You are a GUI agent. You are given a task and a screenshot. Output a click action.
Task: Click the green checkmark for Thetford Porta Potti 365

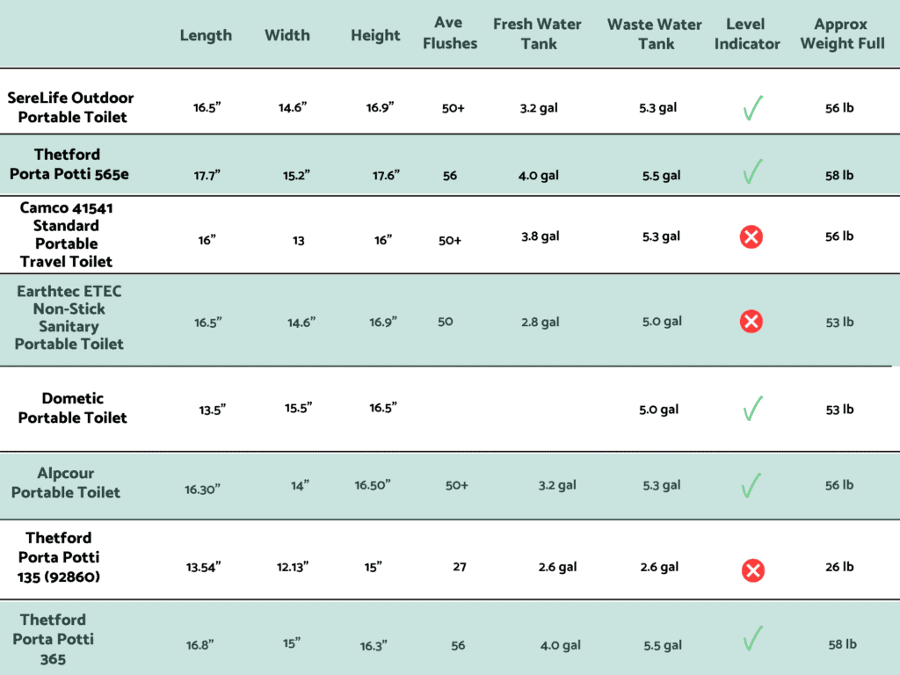pyautogui.click(x=752, y=638)
